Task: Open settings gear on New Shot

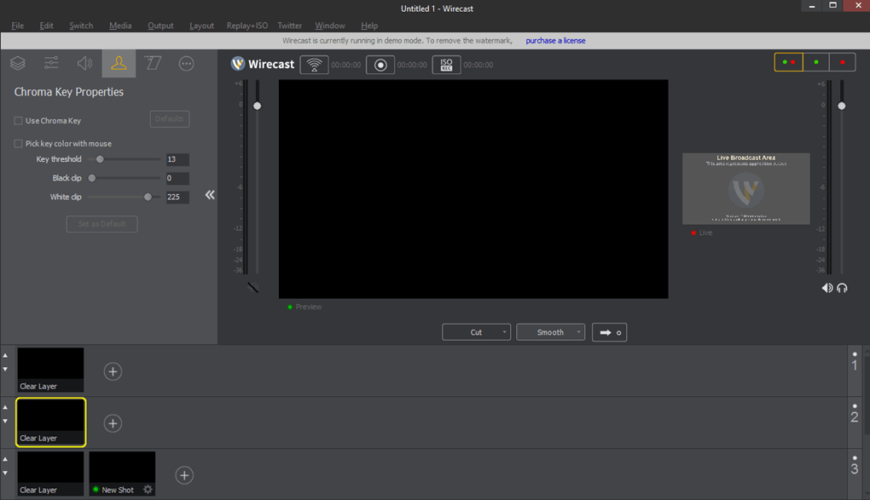Action: (x=148, y=490)
